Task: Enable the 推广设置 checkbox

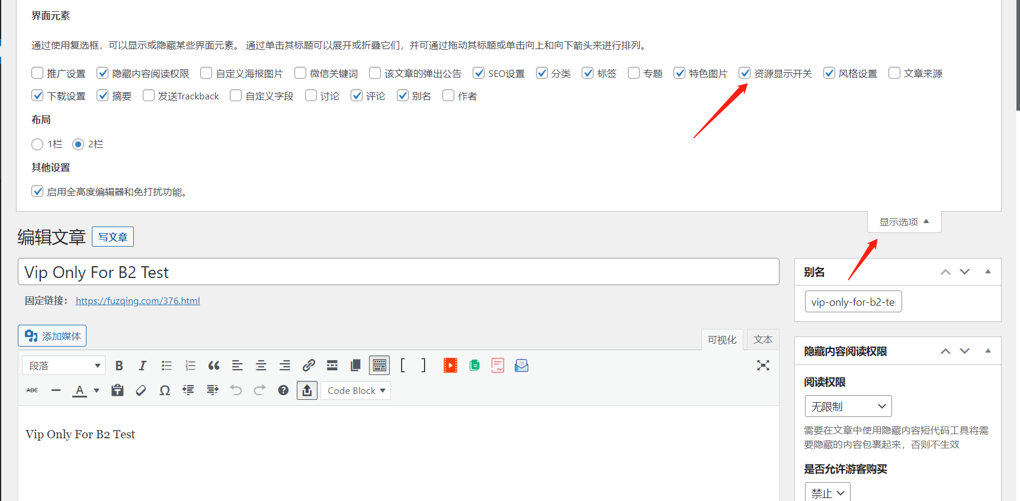Action: 37,73
